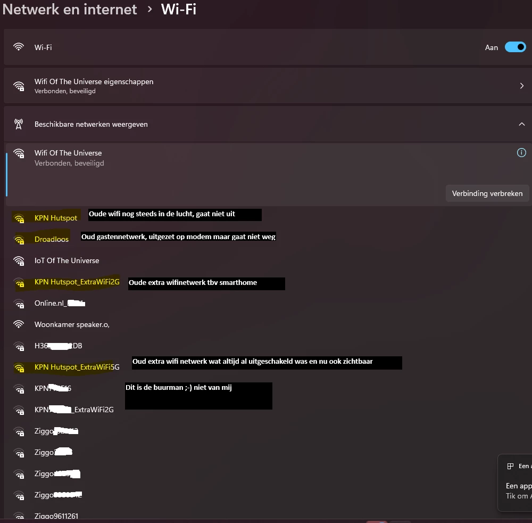Click the info icon for Wifi Of The Universe
The height and width of the screenshot is (523, 532).
[521, 153]
